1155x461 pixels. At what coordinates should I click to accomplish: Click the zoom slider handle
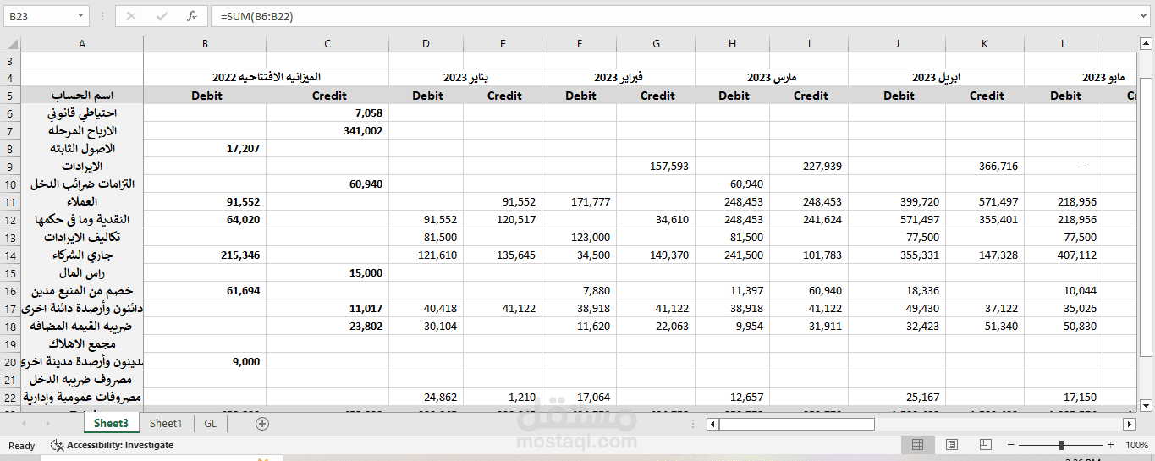pyautogui.click(x=1061, y=445)
